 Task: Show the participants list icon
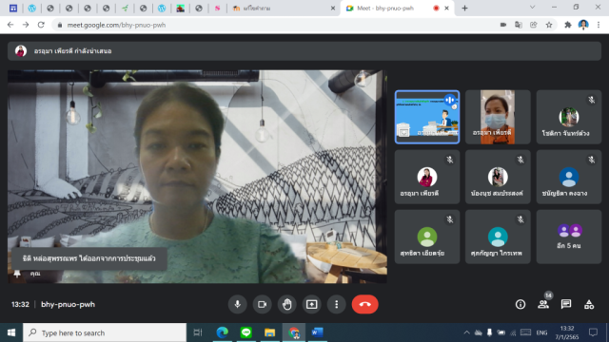coord(543,304)
